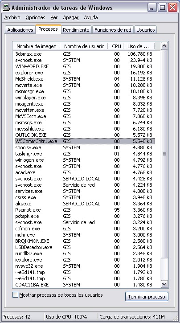
Task: Select the WINWORD.EXE process
Action: click(x=85, y=66)
